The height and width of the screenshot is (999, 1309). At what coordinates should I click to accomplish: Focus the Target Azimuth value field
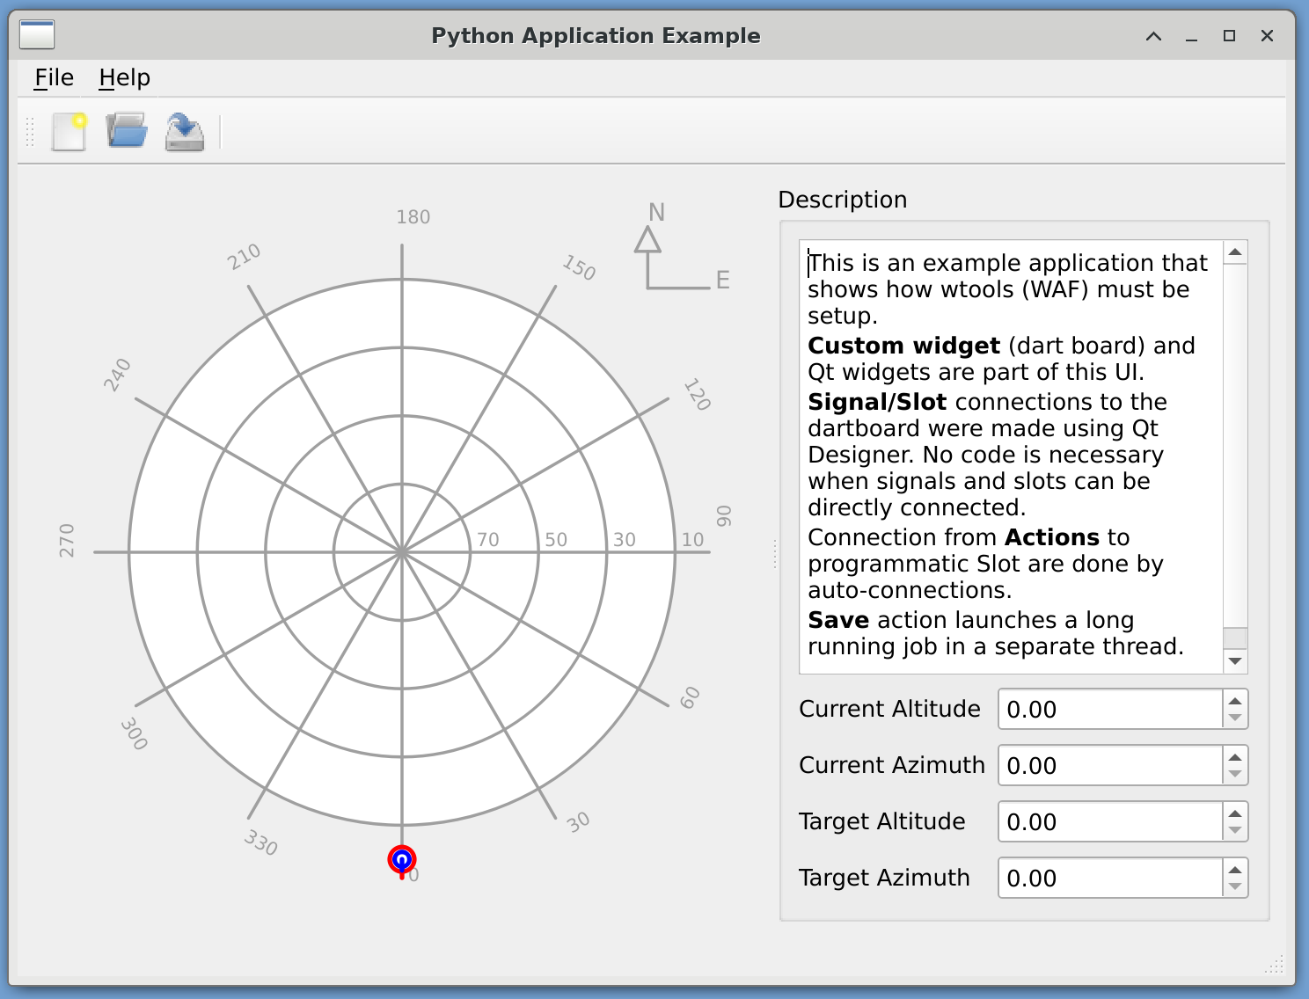[1110, 878]
